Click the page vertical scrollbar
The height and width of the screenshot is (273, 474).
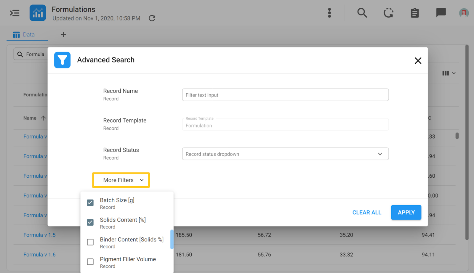click(467, 142)
